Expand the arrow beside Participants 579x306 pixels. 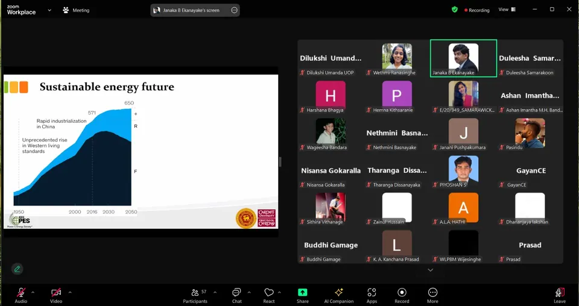point(215,292)
